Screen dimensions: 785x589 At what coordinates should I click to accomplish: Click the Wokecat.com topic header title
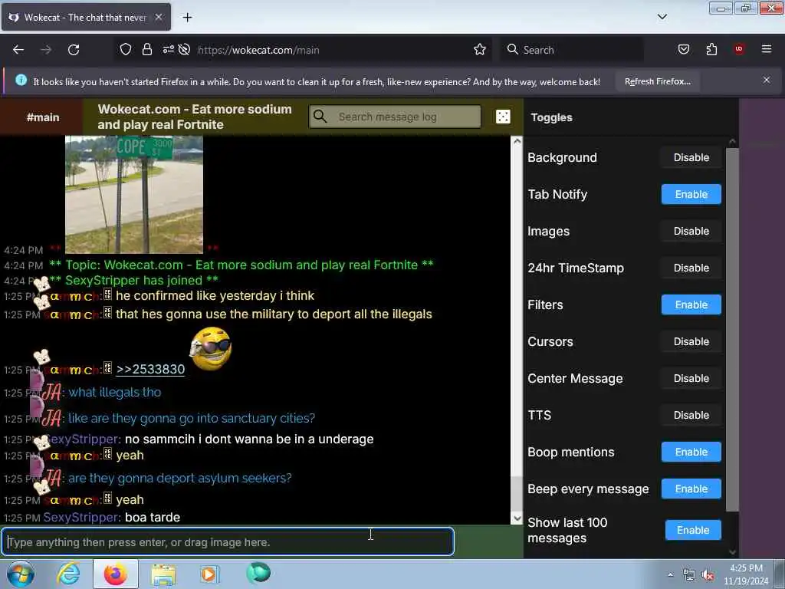[195, 117]
